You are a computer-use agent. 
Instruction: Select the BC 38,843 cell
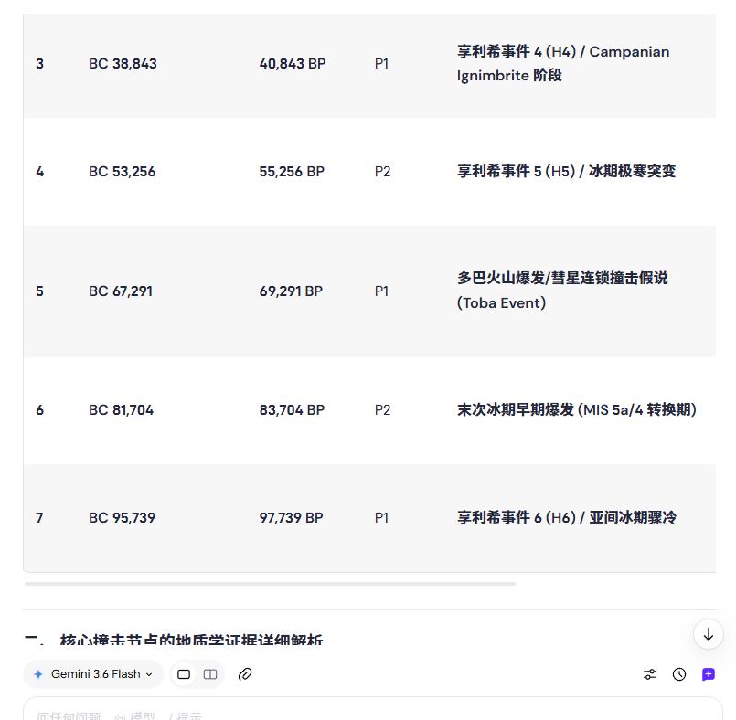click(123, 64)
